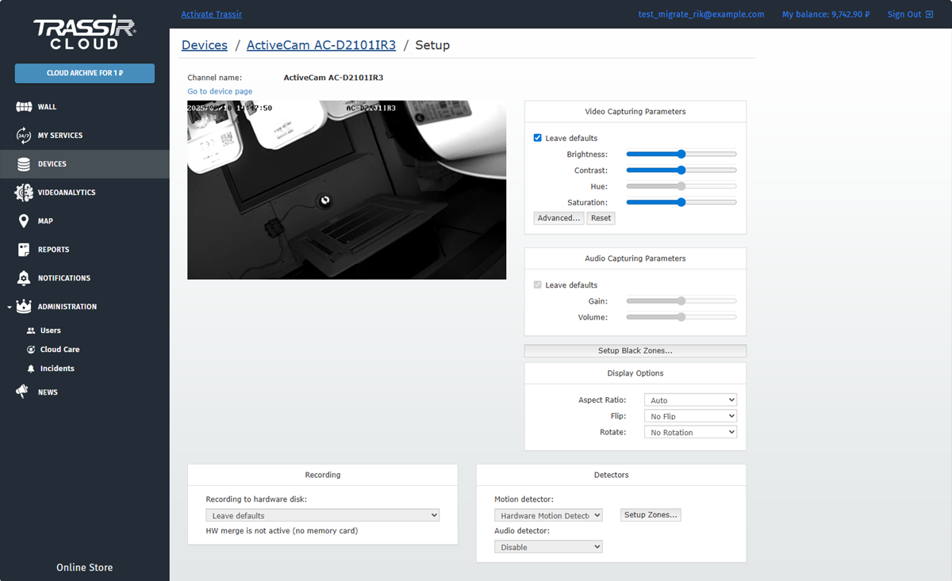Image resolution: width=952 pixels, height=581 pixels.
Task: Expand the Rotate dropdown
Action: click(690, 433)
